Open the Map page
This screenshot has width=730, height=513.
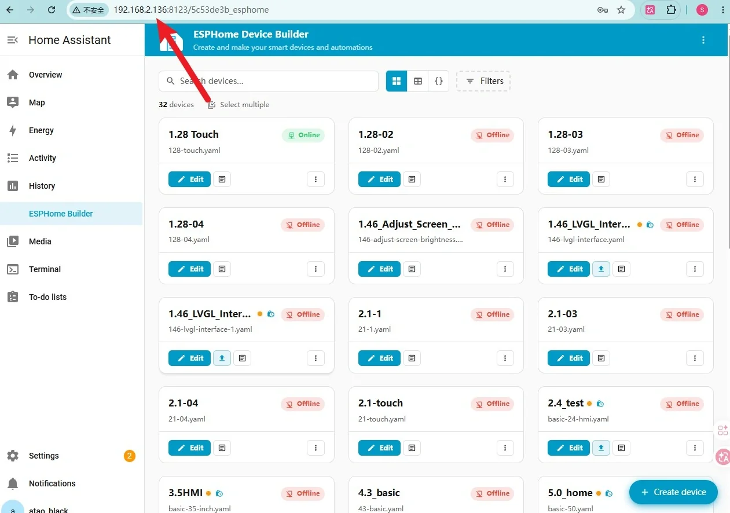pyautogui.click(x=71, y=102)
